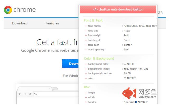Click the background-color #FFFFFF swatch
Screen dimensions: 169x105
pos(125,64)
